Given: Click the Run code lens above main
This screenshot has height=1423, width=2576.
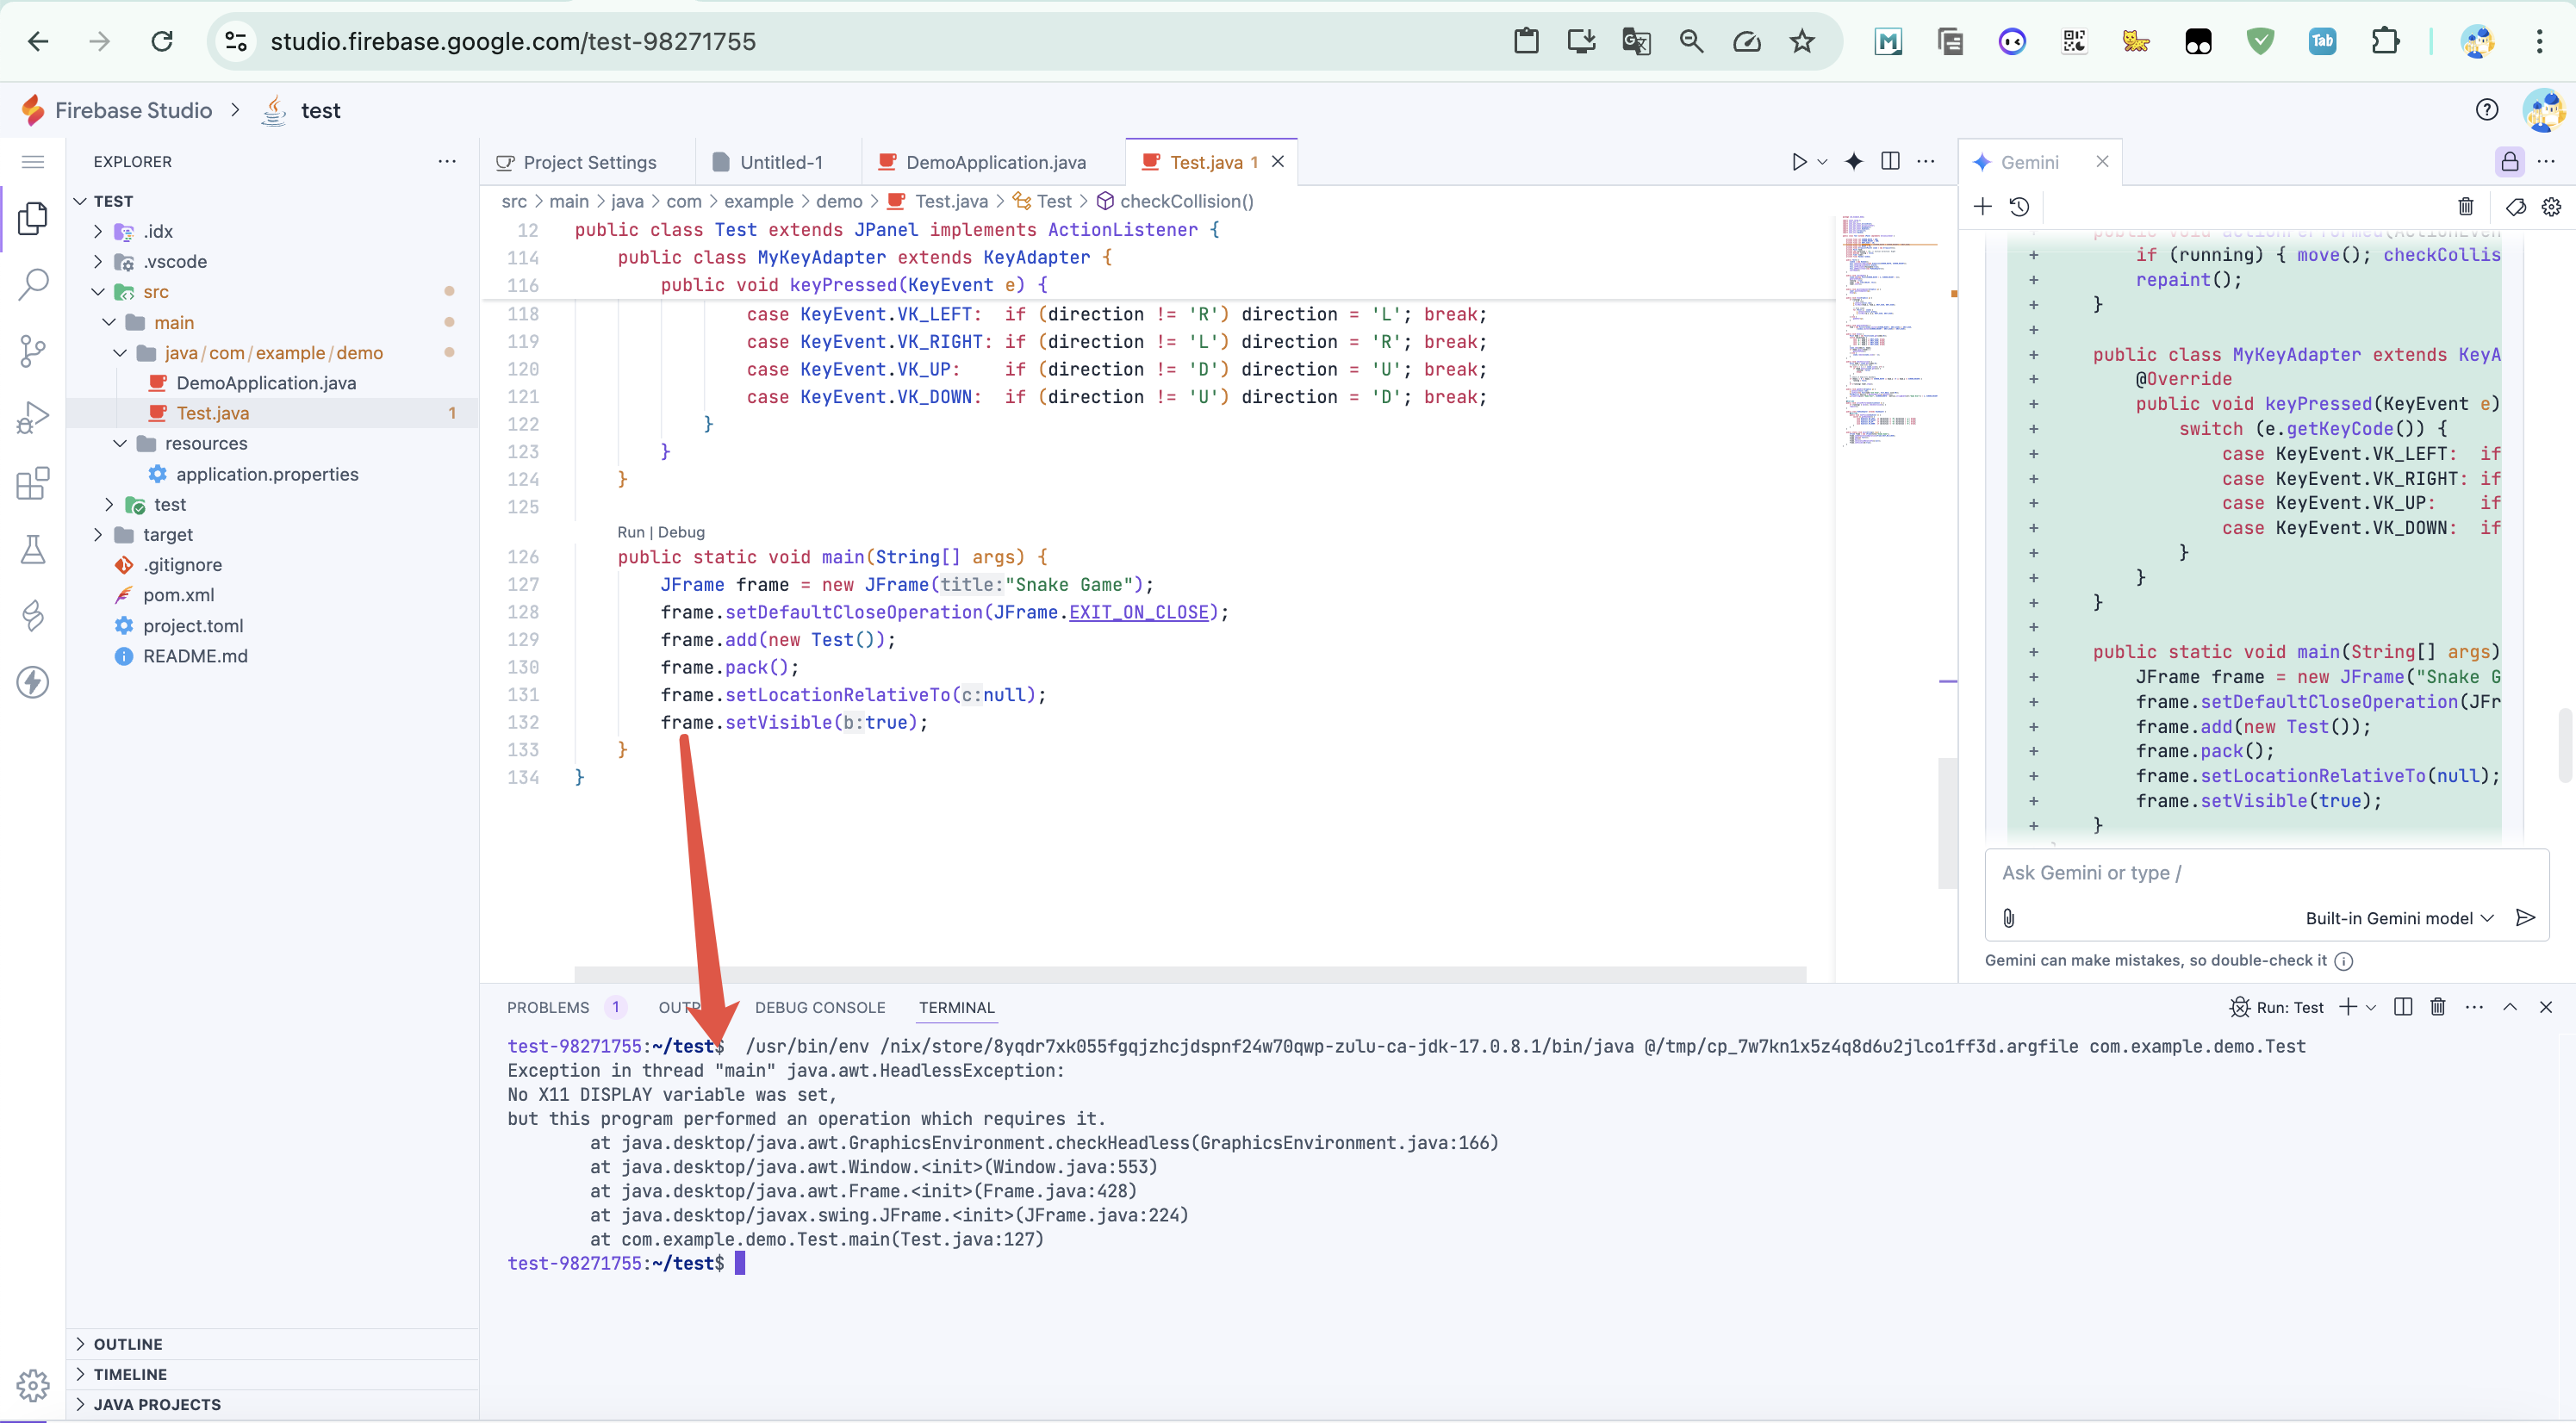Looking at the screenshot, I should click(630, 532).
